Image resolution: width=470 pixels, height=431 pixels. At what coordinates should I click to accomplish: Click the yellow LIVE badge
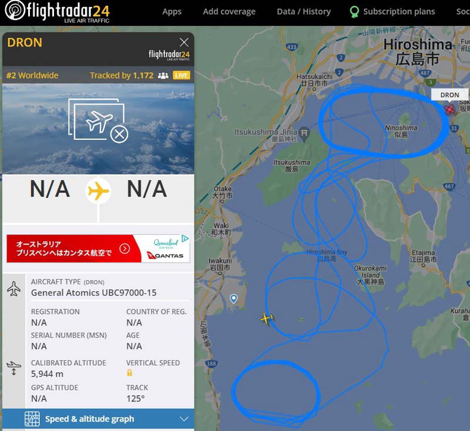tap(182, 75)
